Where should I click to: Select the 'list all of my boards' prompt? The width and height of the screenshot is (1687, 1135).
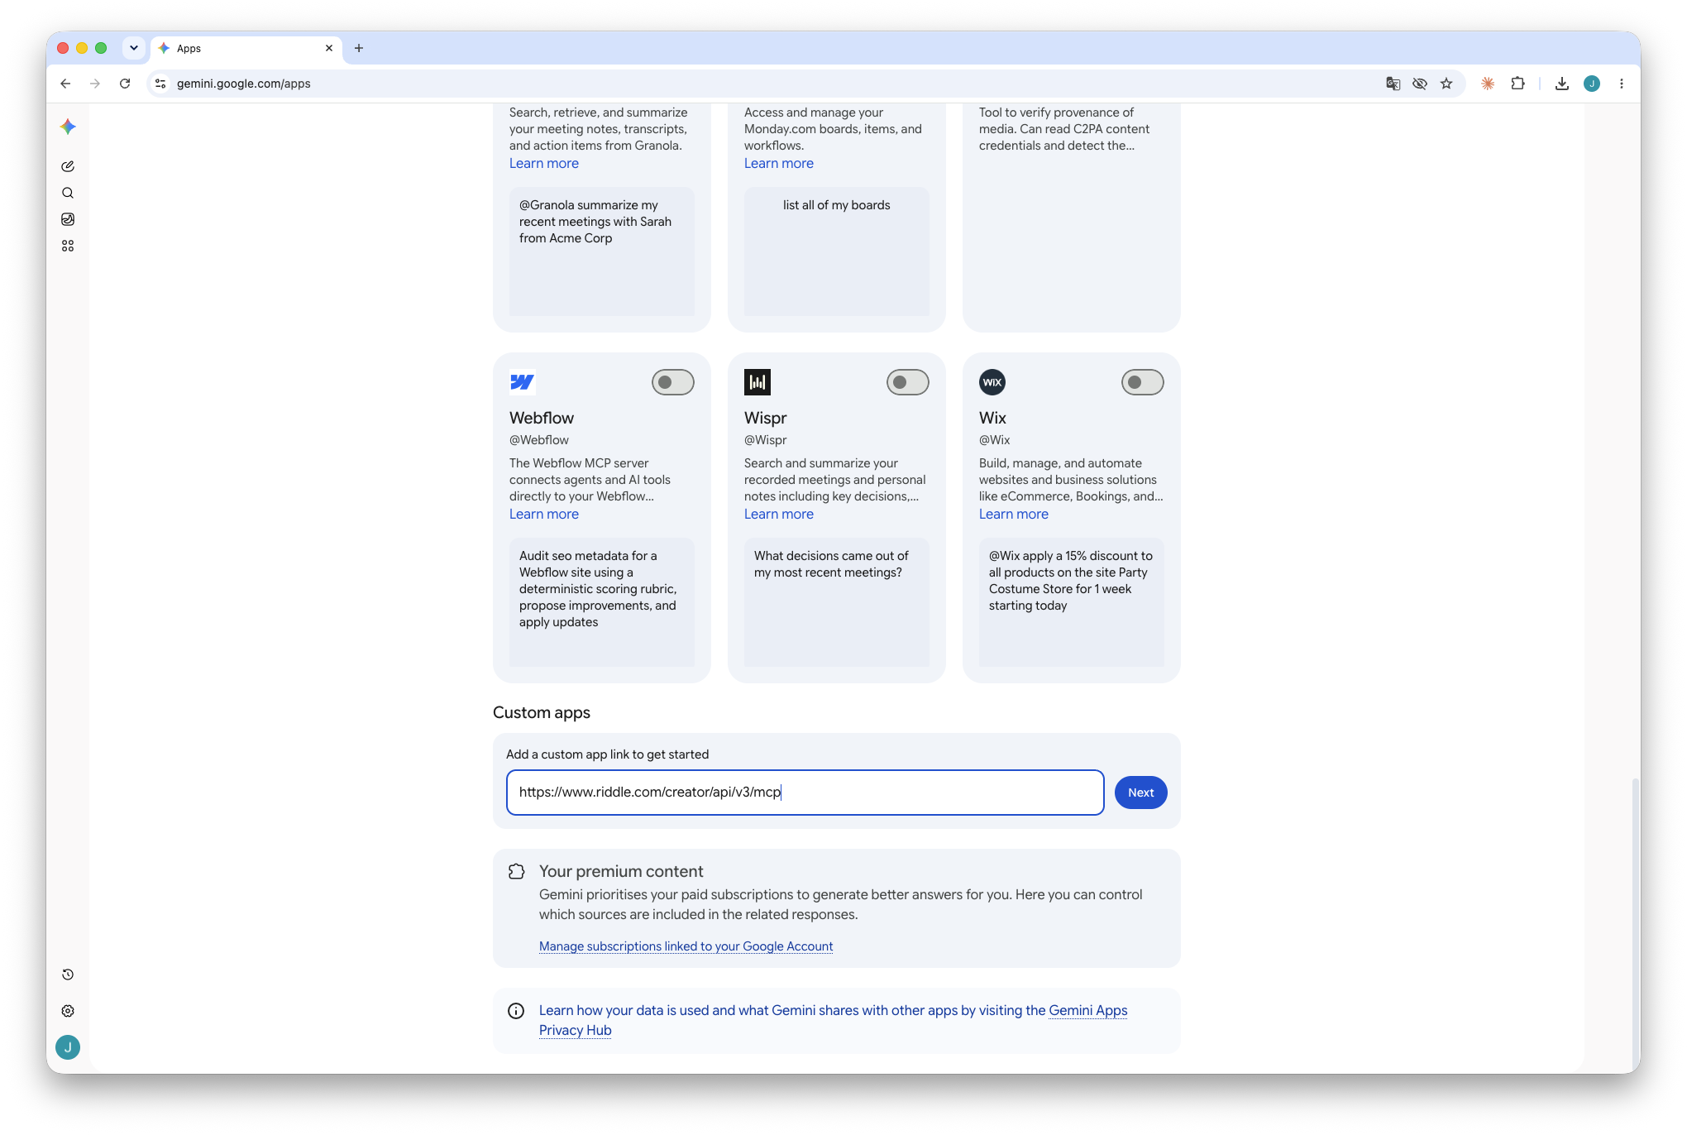click(837, 251)
